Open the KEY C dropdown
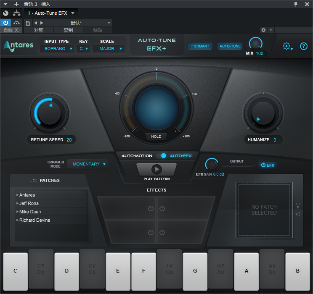The image size is (313, 294). [83, 49]
